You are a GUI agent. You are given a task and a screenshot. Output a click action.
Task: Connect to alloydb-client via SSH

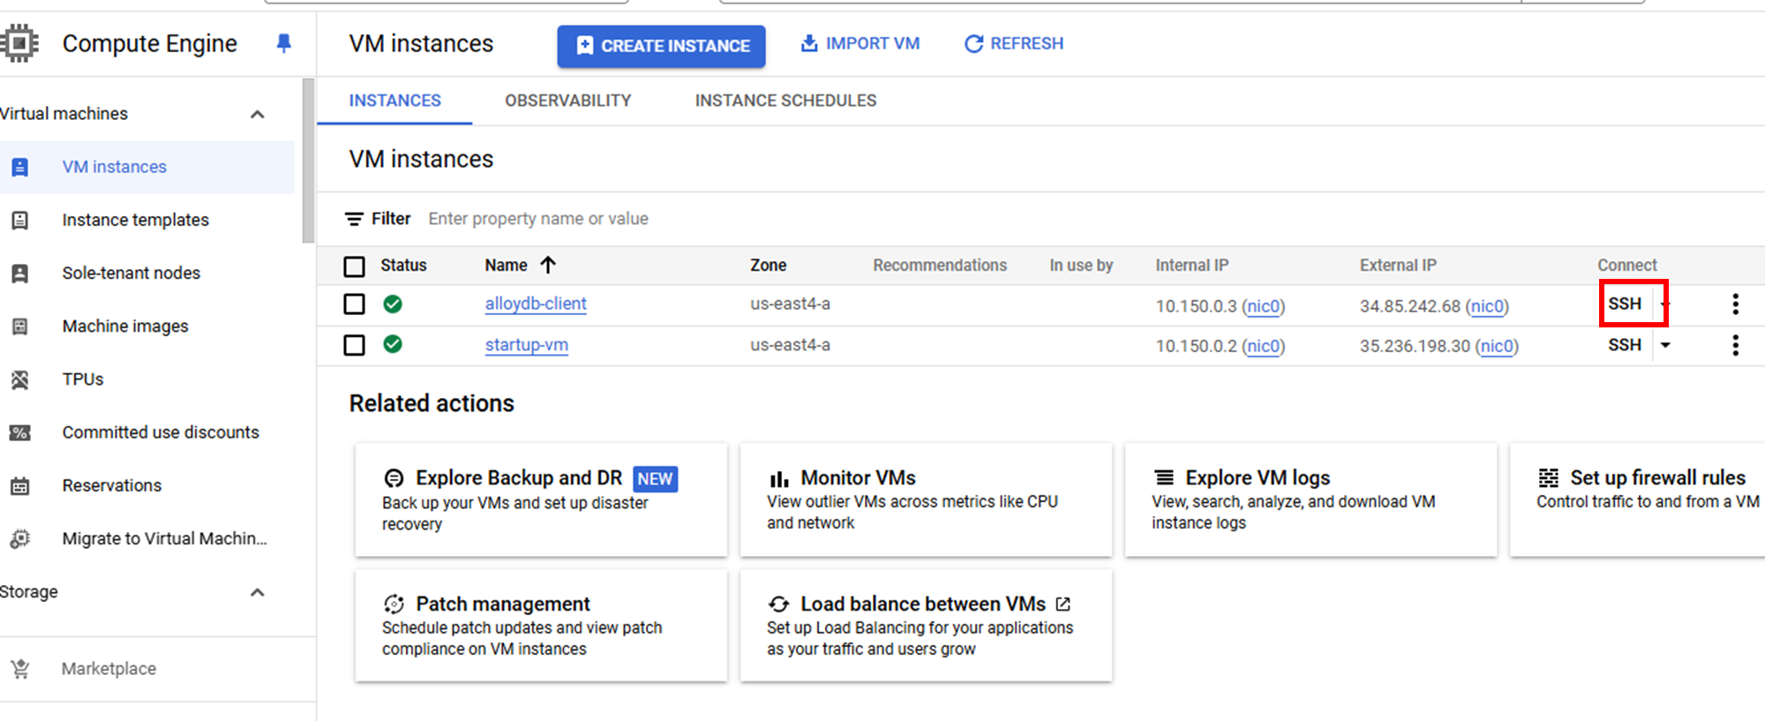click(1625, 304)
